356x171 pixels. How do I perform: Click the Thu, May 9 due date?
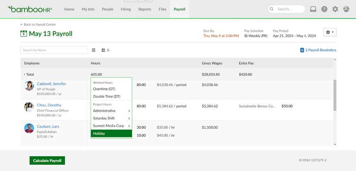pyautogui.click(x=221, y=36)
